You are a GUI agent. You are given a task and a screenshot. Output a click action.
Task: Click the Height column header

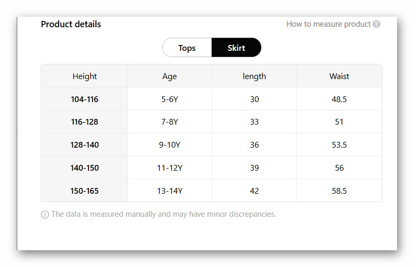(85, 76)
